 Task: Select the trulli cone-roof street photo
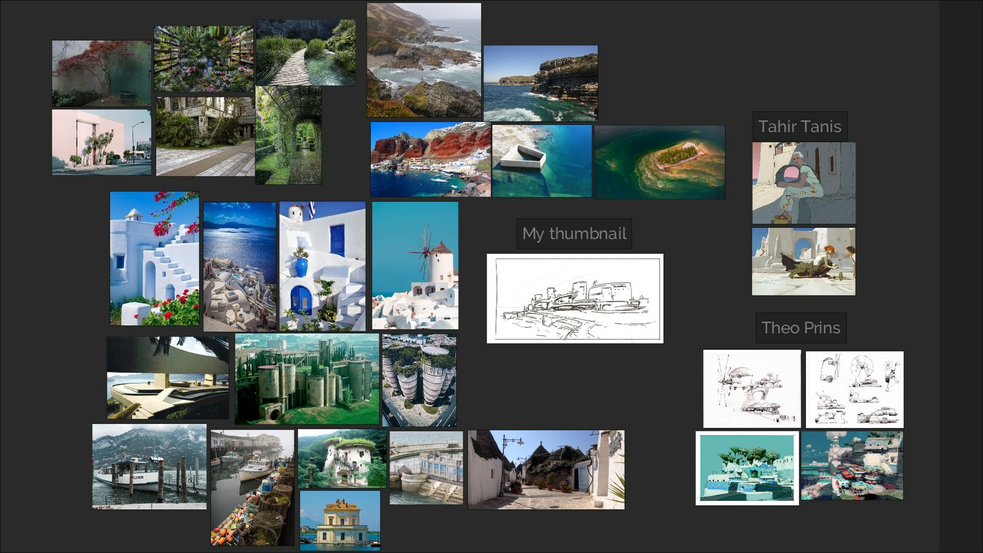click(x=546, y=469)
